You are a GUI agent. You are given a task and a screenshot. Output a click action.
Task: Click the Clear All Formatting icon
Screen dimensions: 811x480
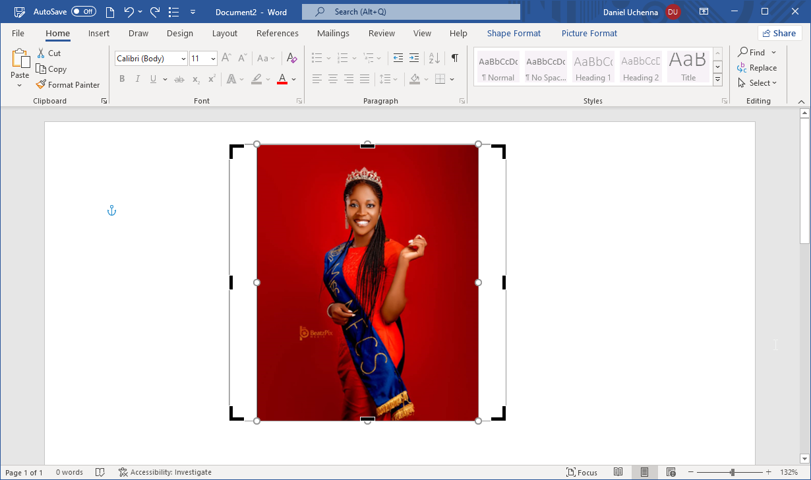click(292, 58)
